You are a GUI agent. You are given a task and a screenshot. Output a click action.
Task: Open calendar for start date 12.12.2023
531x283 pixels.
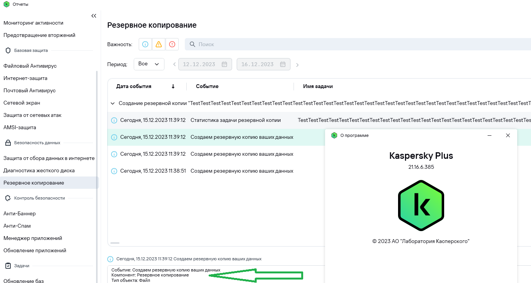[225, 64]
